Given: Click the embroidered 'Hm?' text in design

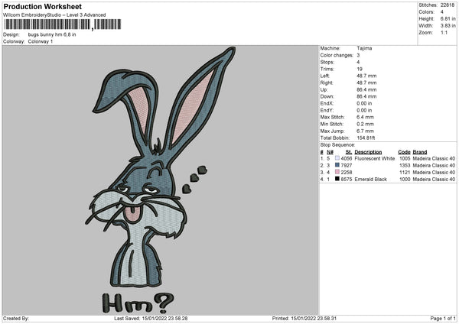Looking at the screenshot, I should tap(138, 303).
